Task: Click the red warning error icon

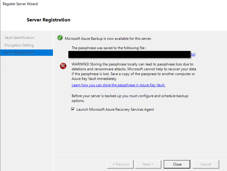Action: point(63,66)
